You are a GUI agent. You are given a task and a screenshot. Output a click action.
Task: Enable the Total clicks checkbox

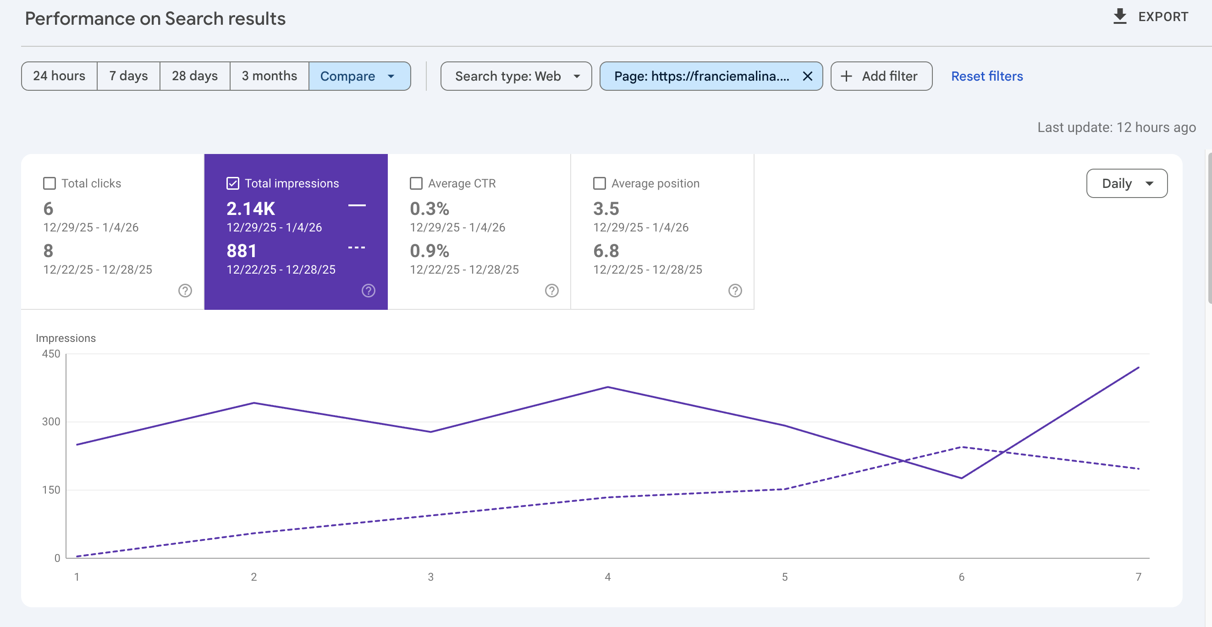pyautogui.click(x=50, y=183)
